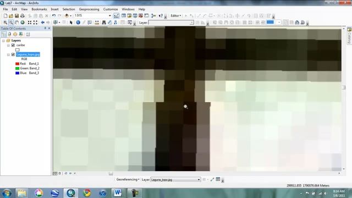Add georeferencing control points tool
352x198 pixels.
click(212, 179)
